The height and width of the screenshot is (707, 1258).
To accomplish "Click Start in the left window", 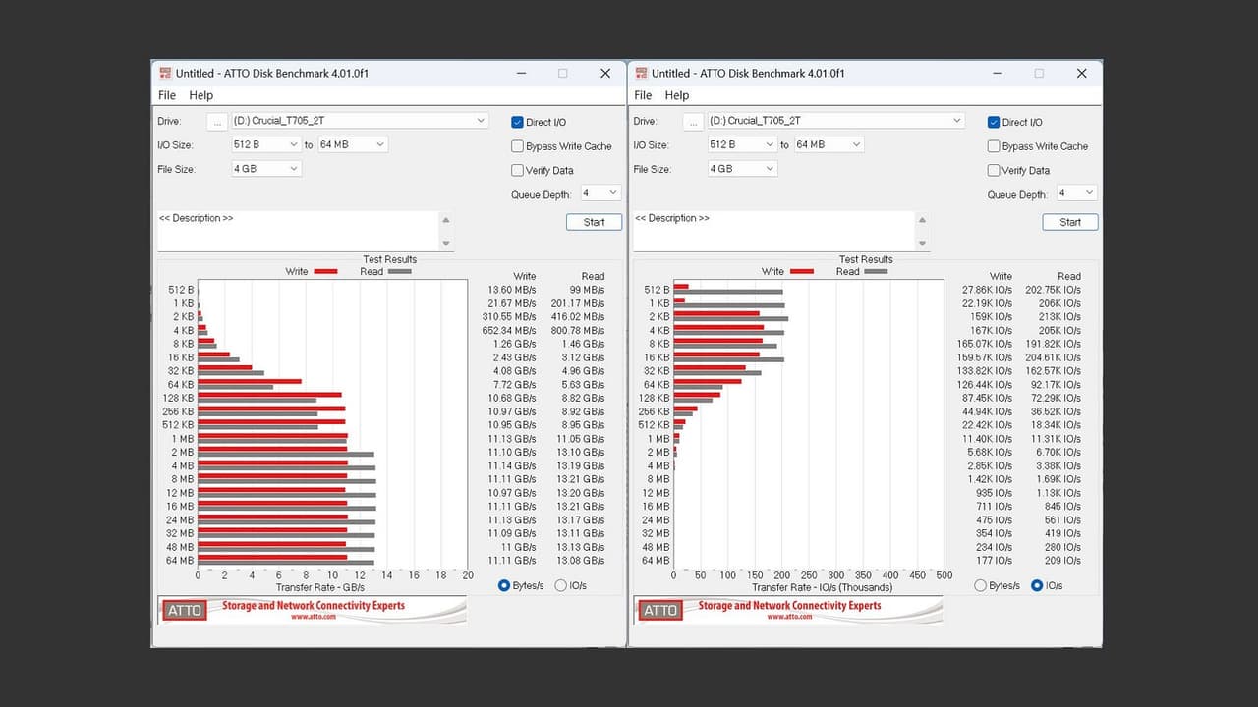I will (594, 222).
